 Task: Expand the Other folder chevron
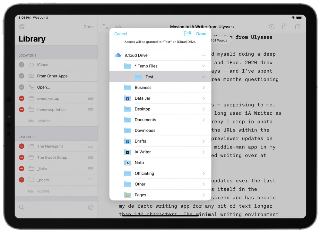[204, 184]
